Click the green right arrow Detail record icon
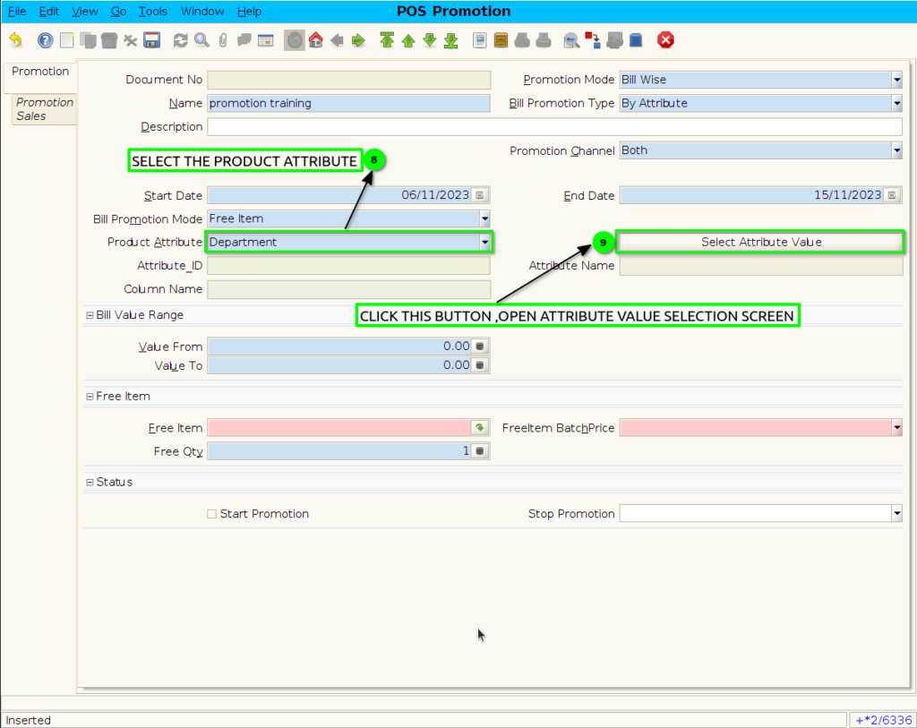Viewport: 917px width, 728px height. [358, 40]
